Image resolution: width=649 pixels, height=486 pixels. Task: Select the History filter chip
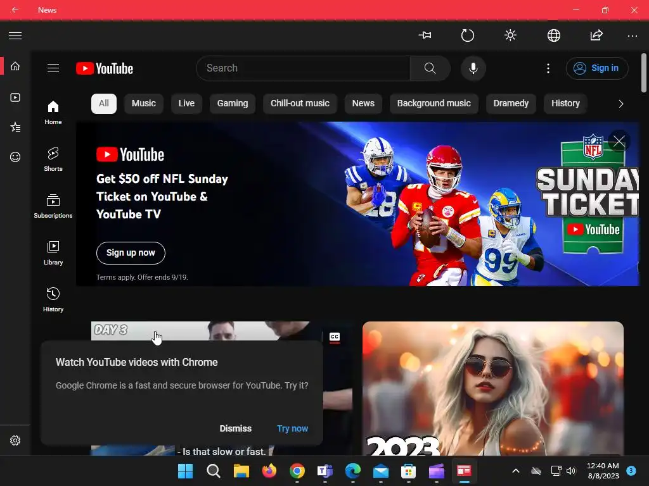565,103
